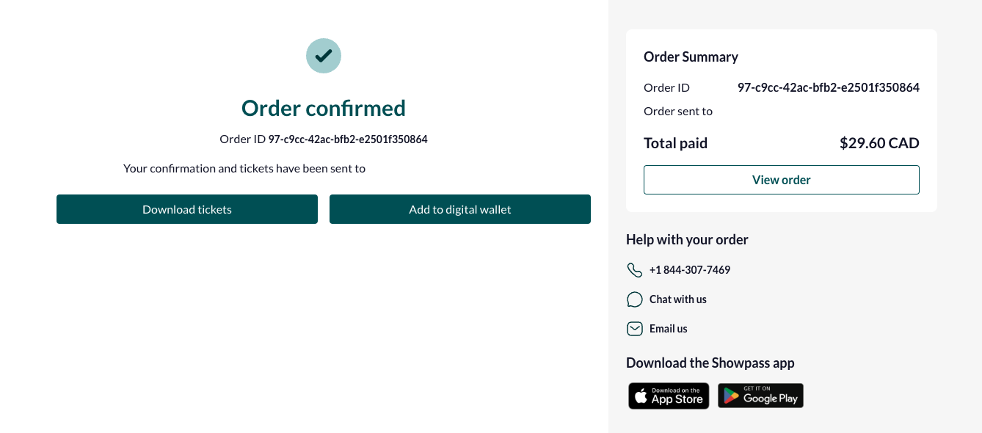The height and width of the screenshot is (433, 982).
Task: Click the $29.60 CAD total amount
Action: click(879, 143)
